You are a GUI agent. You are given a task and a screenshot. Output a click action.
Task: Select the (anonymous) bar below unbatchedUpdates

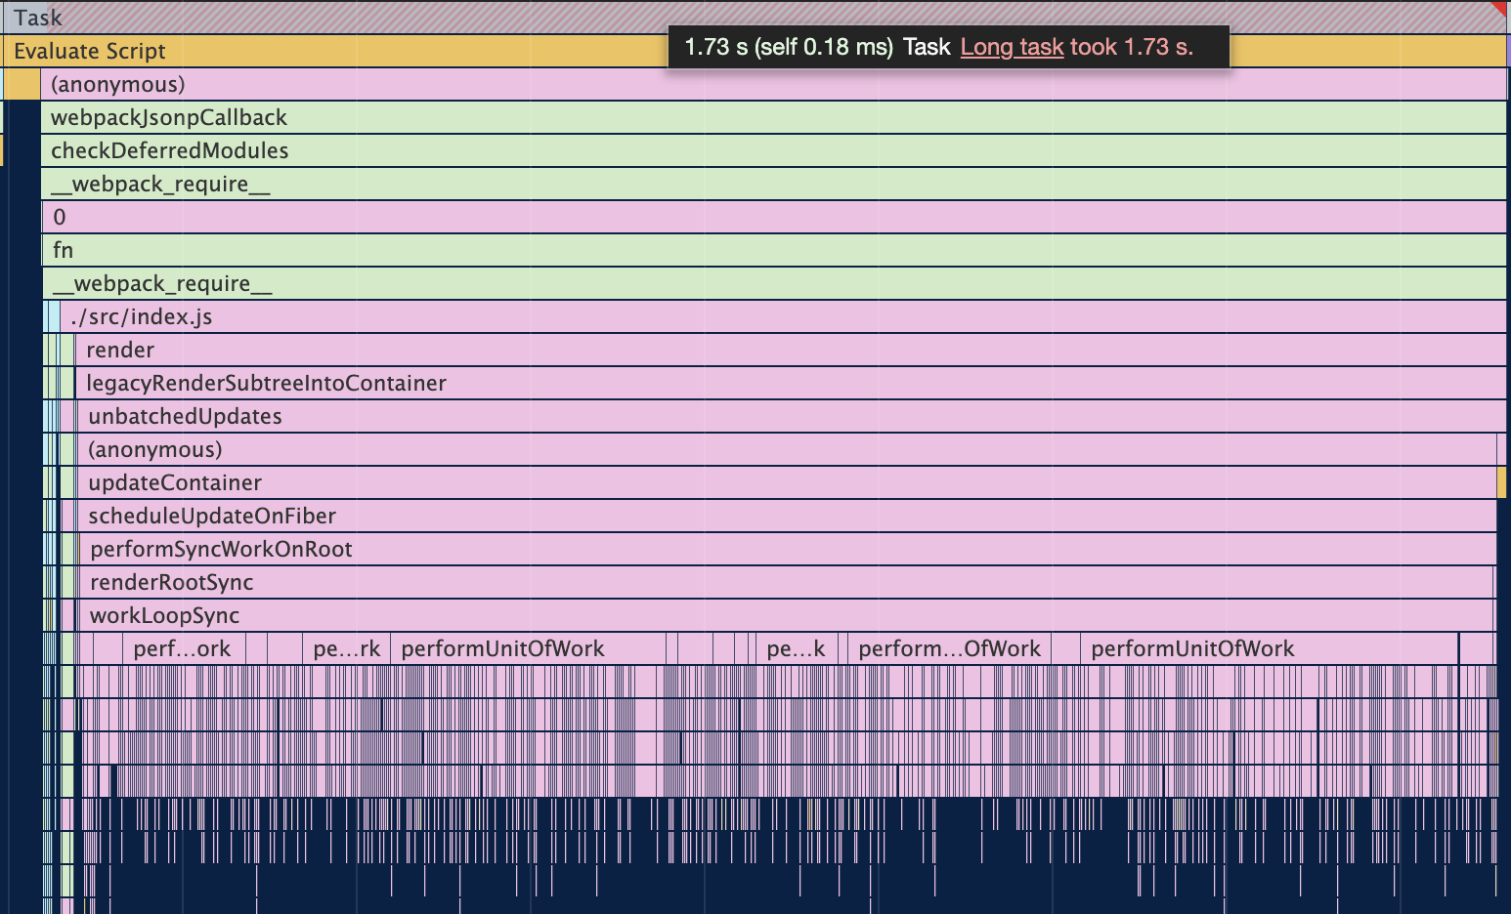(787, 449)
